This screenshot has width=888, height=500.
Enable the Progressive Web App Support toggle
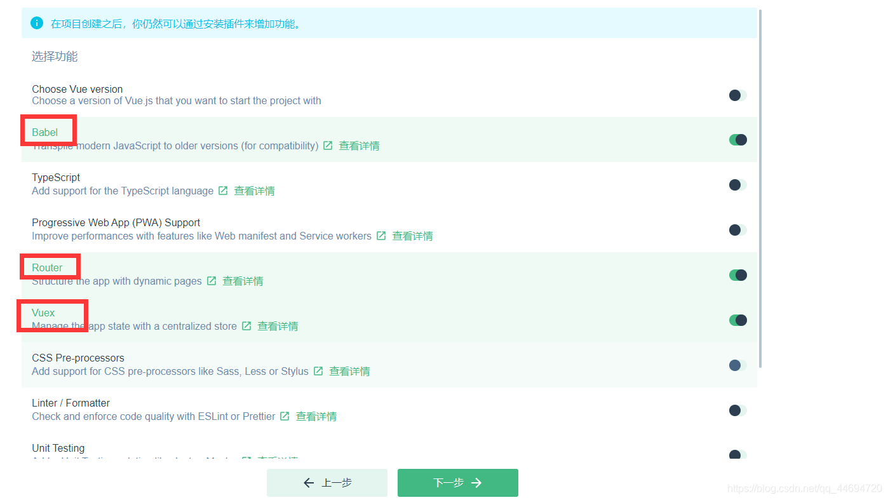736,229
